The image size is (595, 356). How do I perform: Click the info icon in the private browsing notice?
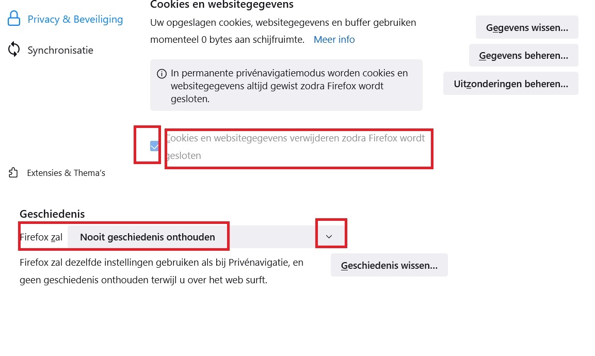(x=162, y=73)
